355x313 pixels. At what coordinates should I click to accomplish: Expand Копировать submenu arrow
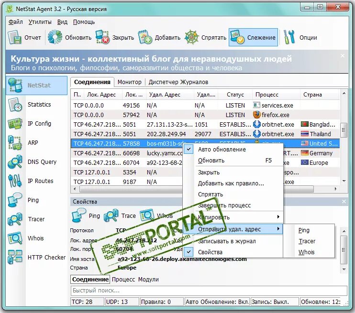click(278, 217)
